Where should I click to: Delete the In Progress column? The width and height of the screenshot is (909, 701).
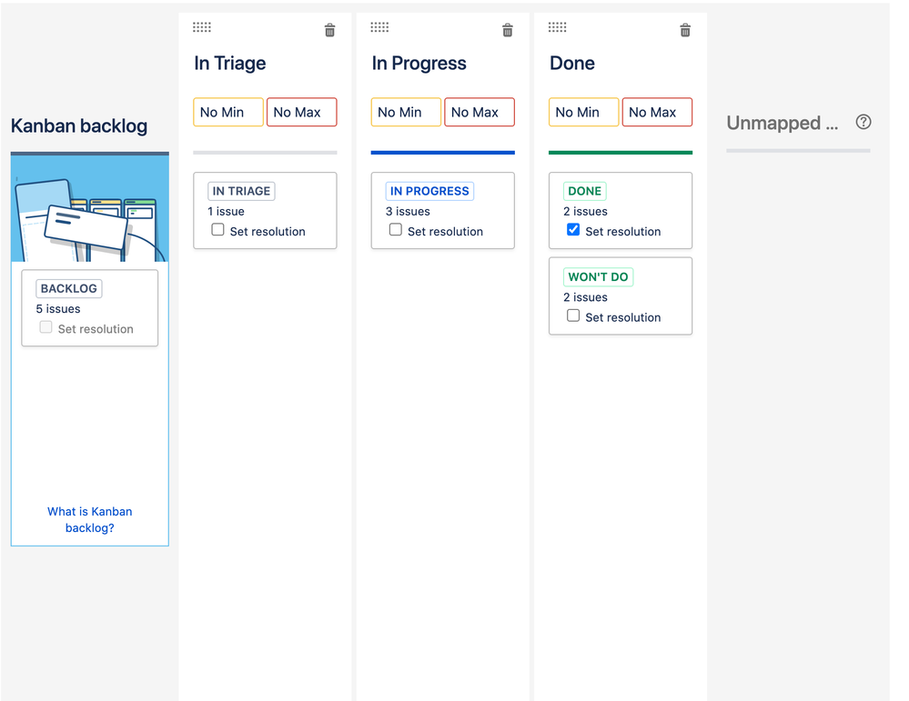(508, 31)
